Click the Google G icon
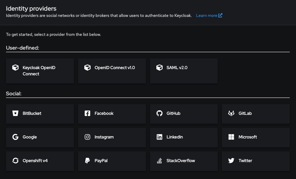This screenshot has width=296, height=179. (15, 137)
